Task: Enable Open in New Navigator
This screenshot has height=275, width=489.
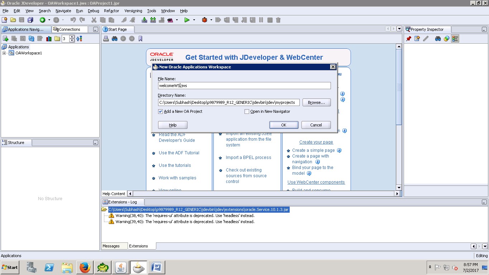Action: (x=247, y=111)
